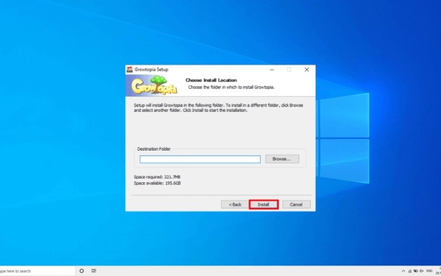This screenshot has height=276, width=441.
Task: Check the battery tray icon
Action: point(416,271)
